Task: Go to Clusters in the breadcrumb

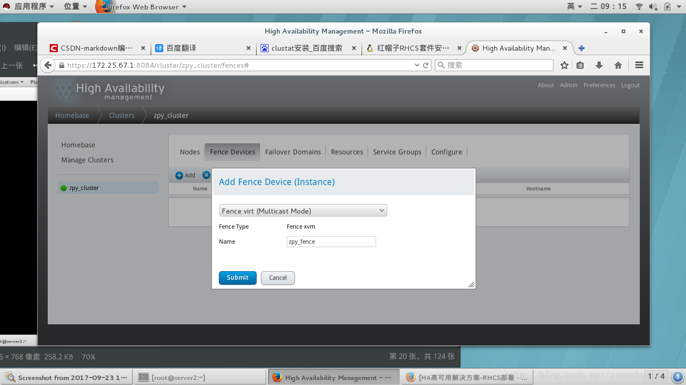Action: (x=122, y=115)
